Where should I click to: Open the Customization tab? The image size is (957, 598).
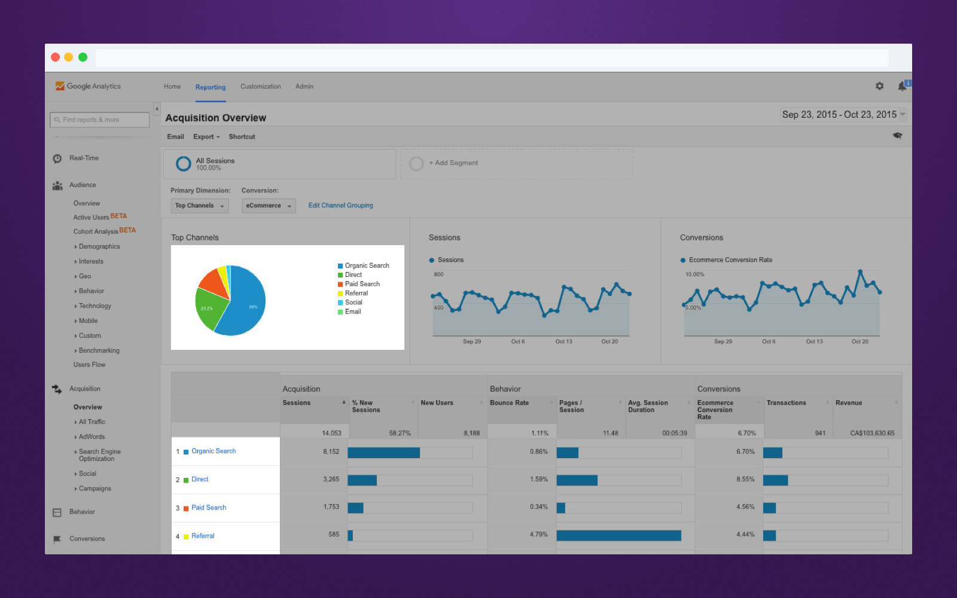[x=261, y=87]
